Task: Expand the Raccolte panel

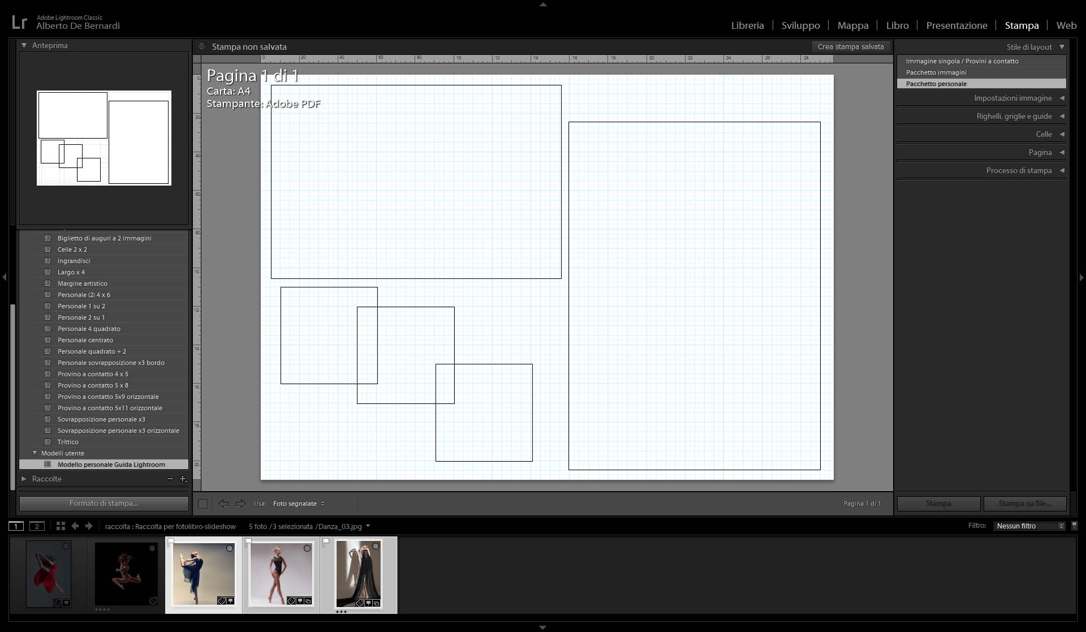Action: (46, 479)
